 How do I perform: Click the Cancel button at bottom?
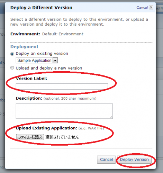(106, 160)
